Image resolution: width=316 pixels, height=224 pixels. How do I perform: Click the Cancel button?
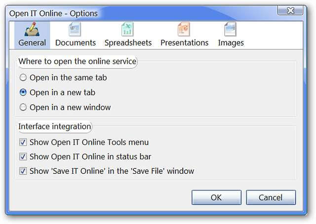(x=271, y=197)
